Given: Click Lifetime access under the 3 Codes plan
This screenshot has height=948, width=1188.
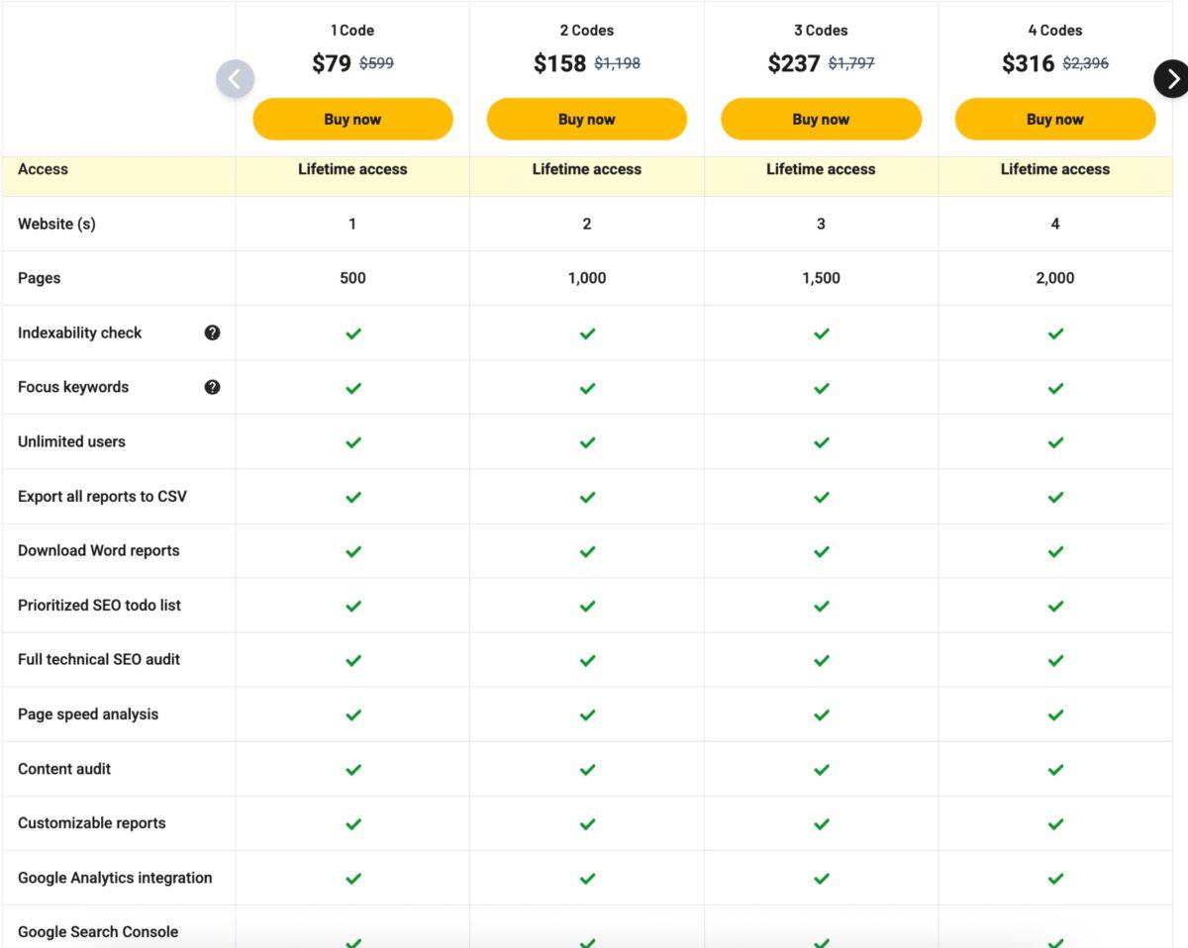Looking at the screenshot, I should (821, 169).
